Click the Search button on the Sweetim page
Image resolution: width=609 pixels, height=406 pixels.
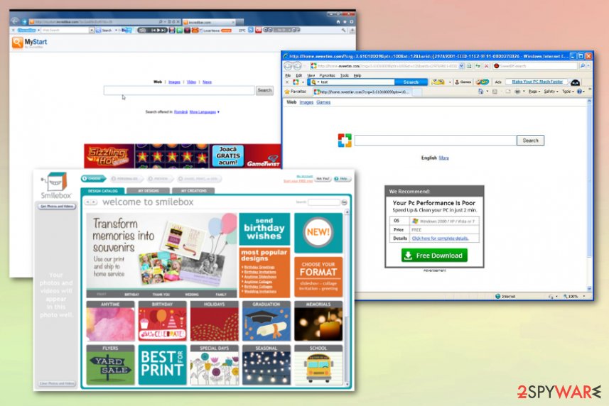pyautogui.click(x=530, y=141)
